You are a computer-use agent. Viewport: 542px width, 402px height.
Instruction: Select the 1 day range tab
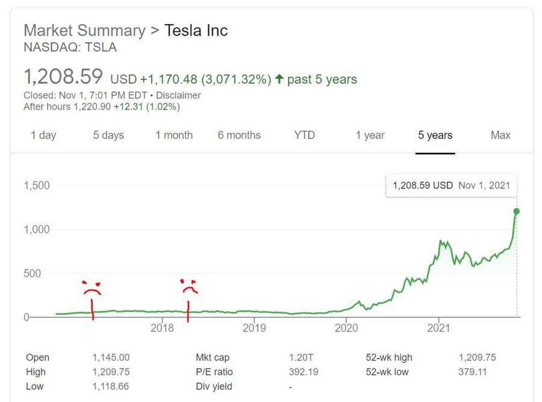click(x=43, y=135)
